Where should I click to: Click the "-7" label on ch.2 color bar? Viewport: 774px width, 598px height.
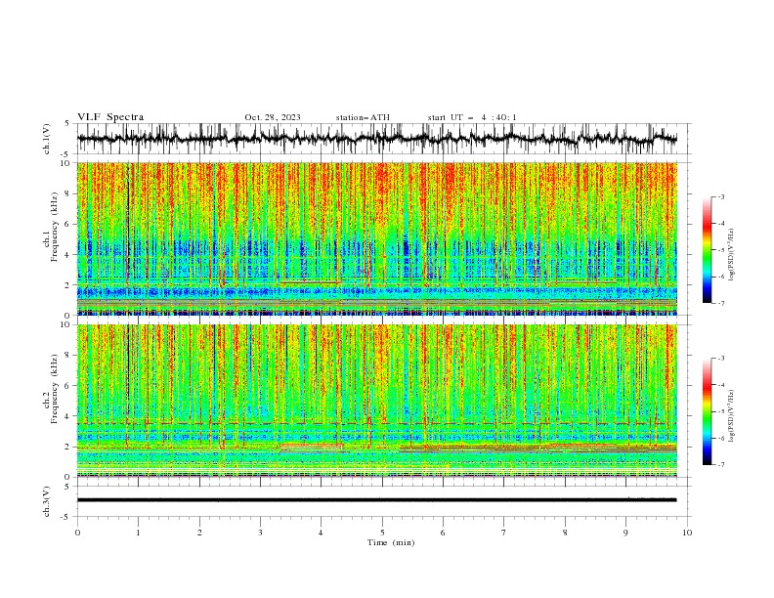[721, 465]
